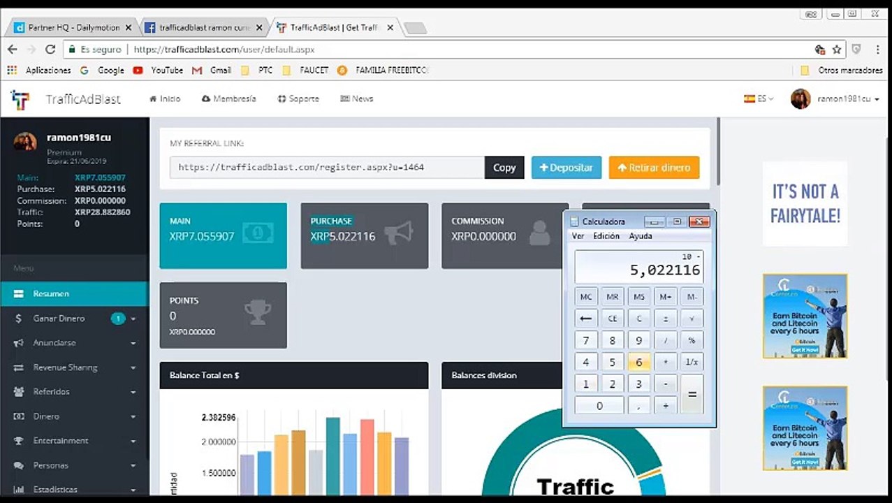
Task: Click the plus-minus sign key in Calculadora
Action: (666, 319)
